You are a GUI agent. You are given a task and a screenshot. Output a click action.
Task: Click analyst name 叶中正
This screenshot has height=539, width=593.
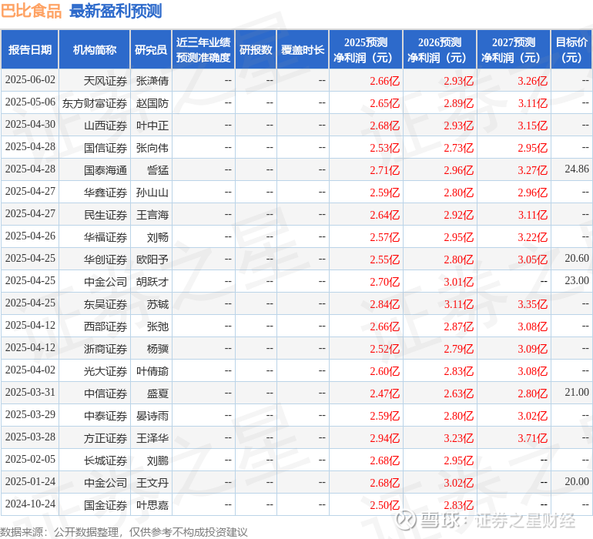pyautogui.click(x=152, y=126)
